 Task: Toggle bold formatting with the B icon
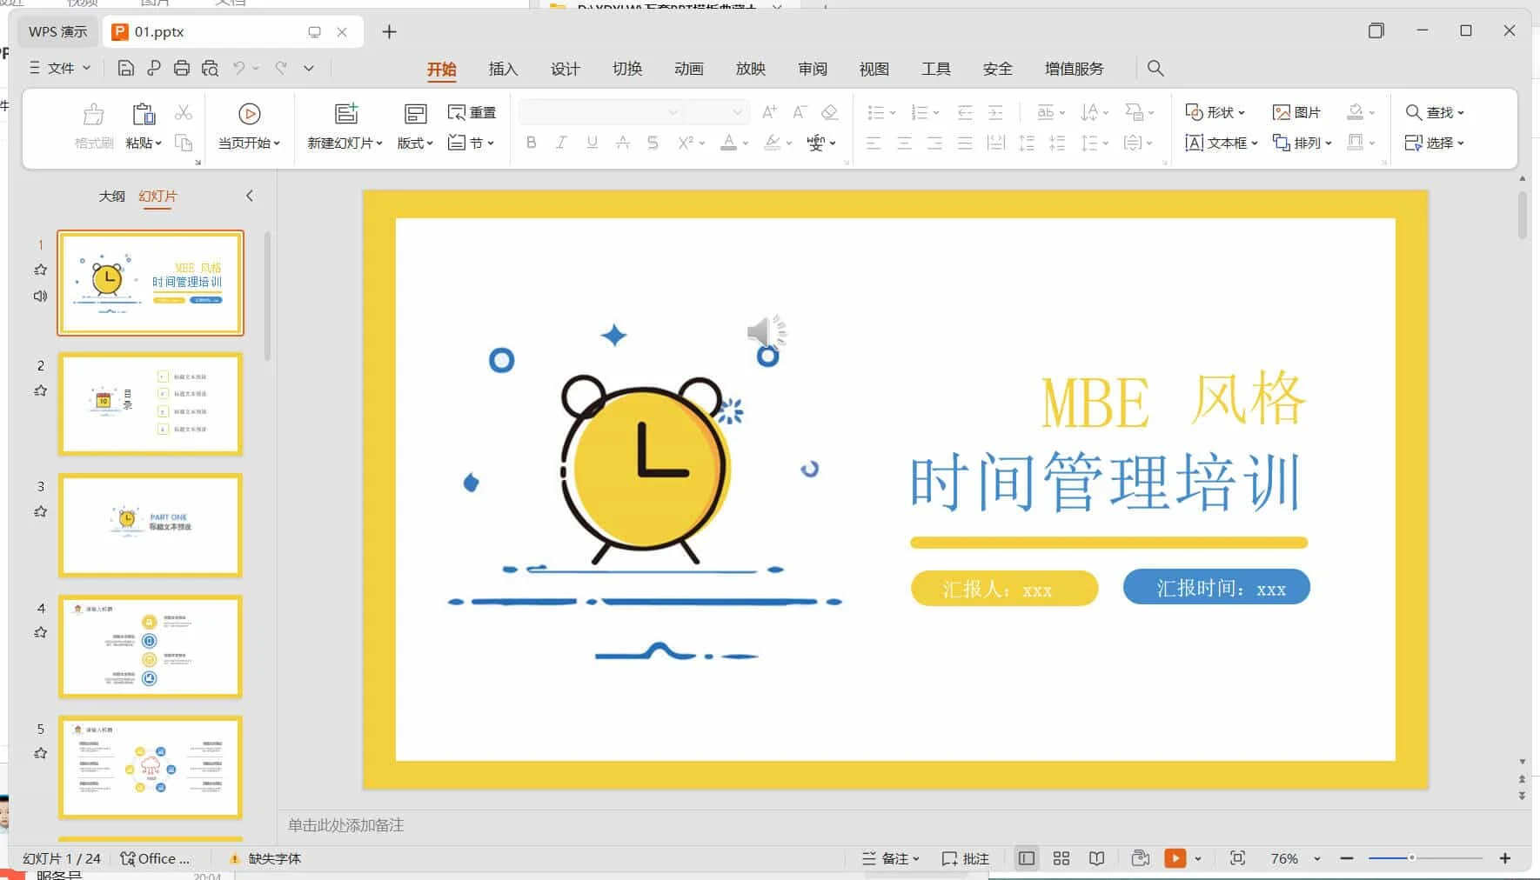coord(531,143)
